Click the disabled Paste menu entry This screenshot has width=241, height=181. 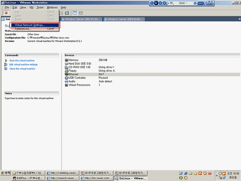click(35, 19)
